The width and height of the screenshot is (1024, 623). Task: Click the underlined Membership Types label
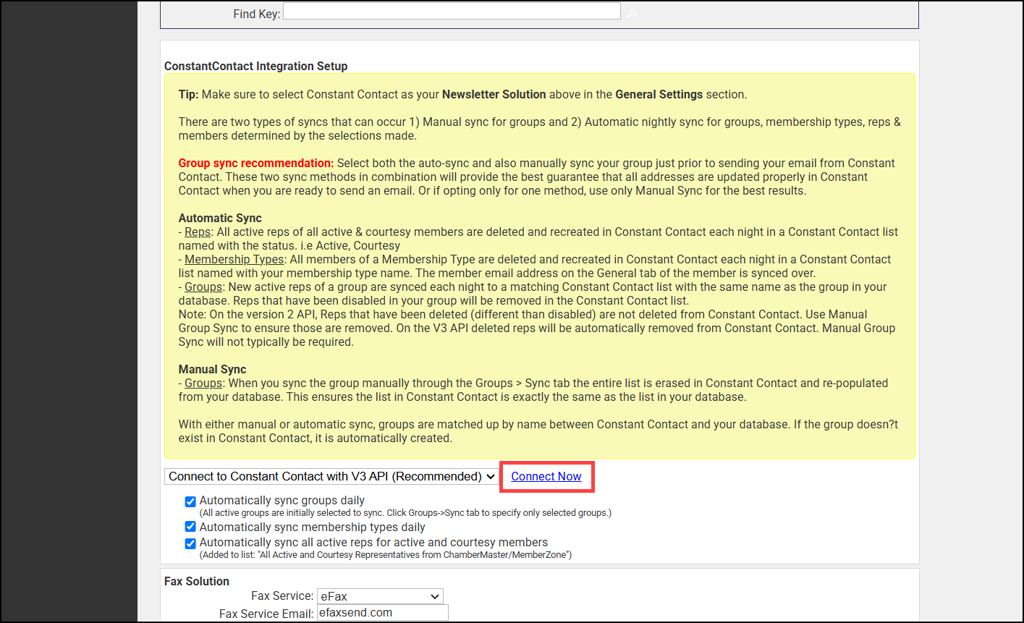235,259
